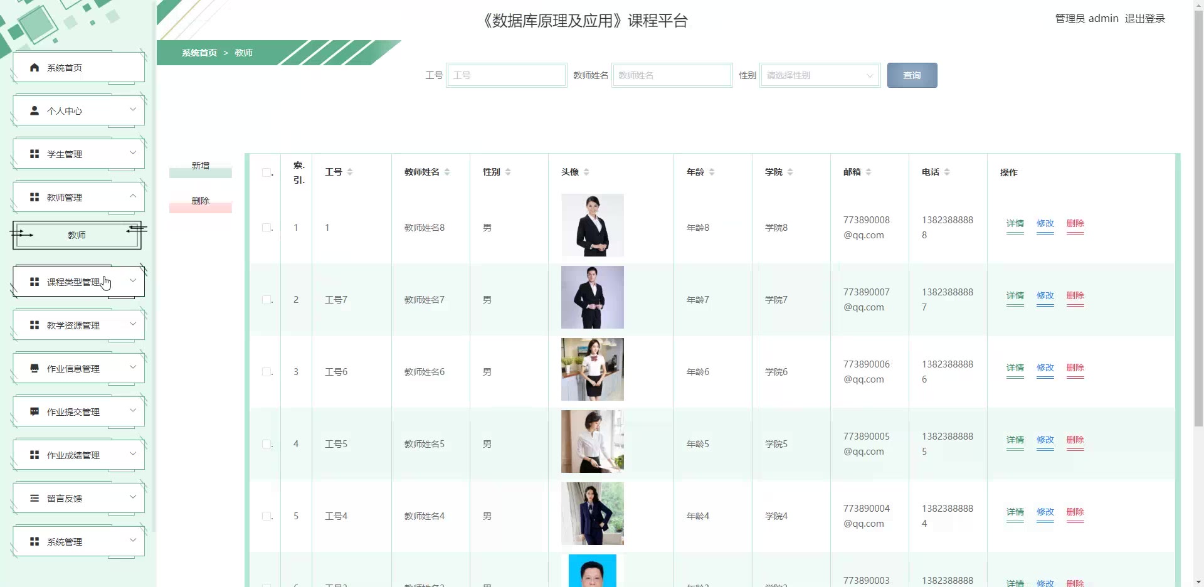This screenshot has width=1204, height=587.
Task: Check the row checkbox for 教师姓名7
Action: coord(267,300)
